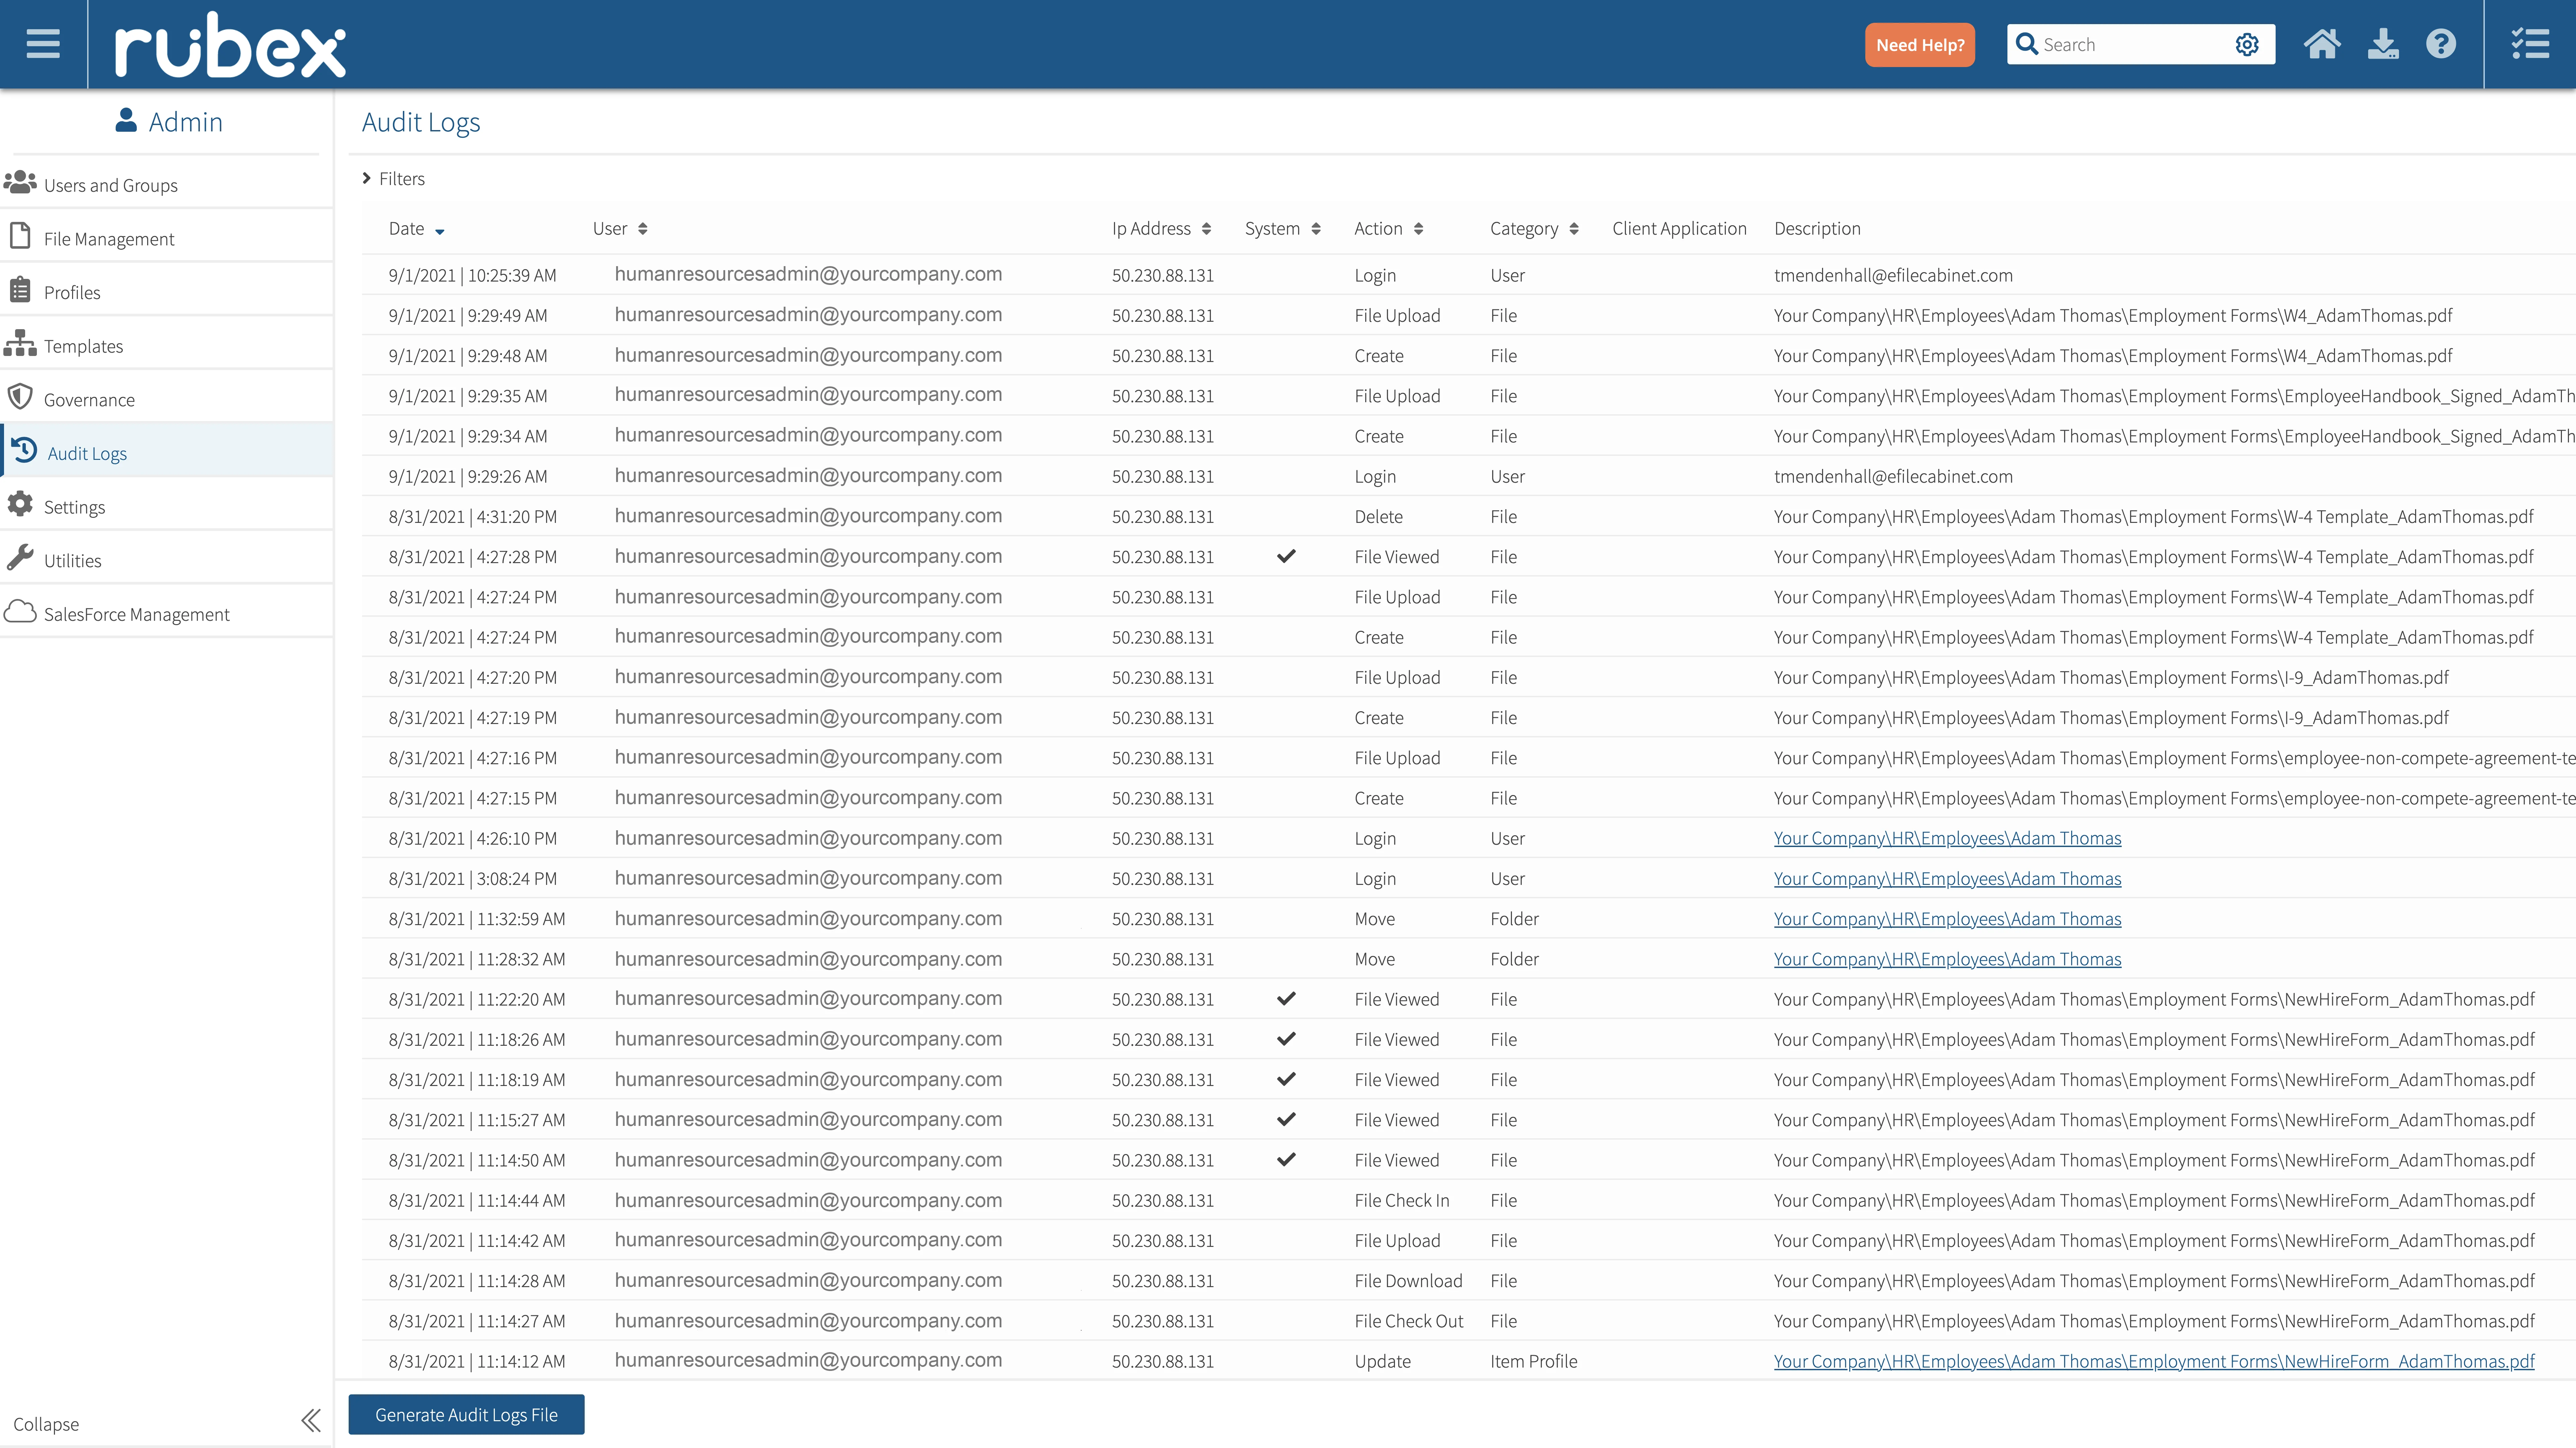This screenshot has width=2576, height=1448.
Task: Click System checkmark in 4:27:28 PM row
Action: pos(1286,556)
